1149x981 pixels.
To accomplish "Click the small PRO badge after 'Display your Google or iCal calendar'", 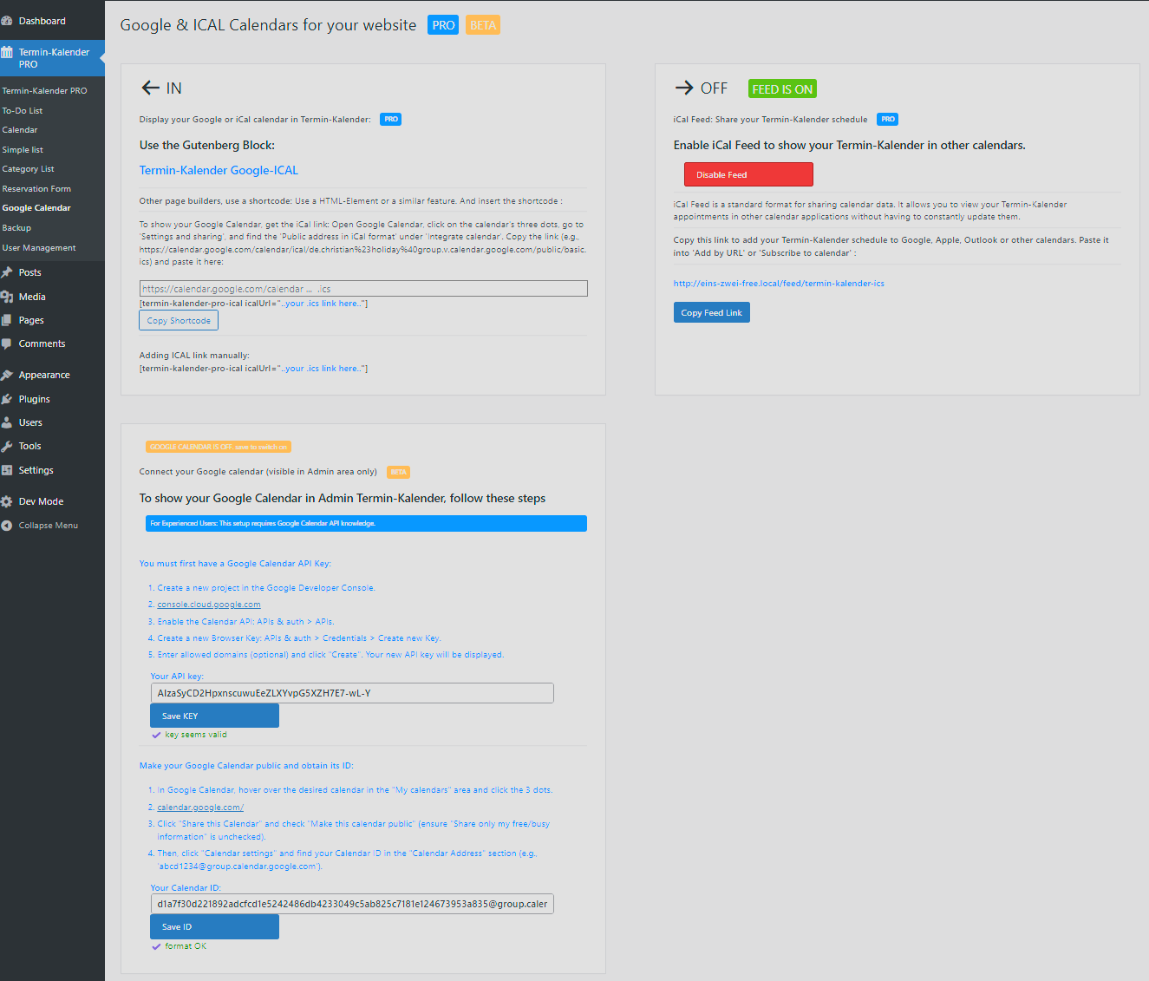I will pyautogui.click(x=391, y=119).
